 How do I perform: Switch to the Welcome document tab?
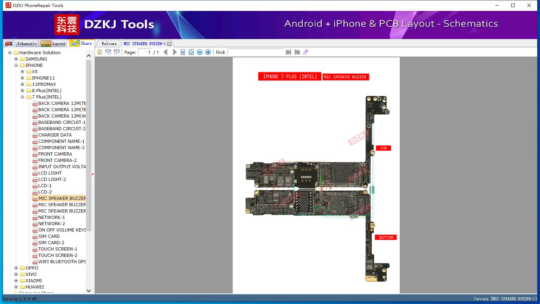tap(109, 44)
